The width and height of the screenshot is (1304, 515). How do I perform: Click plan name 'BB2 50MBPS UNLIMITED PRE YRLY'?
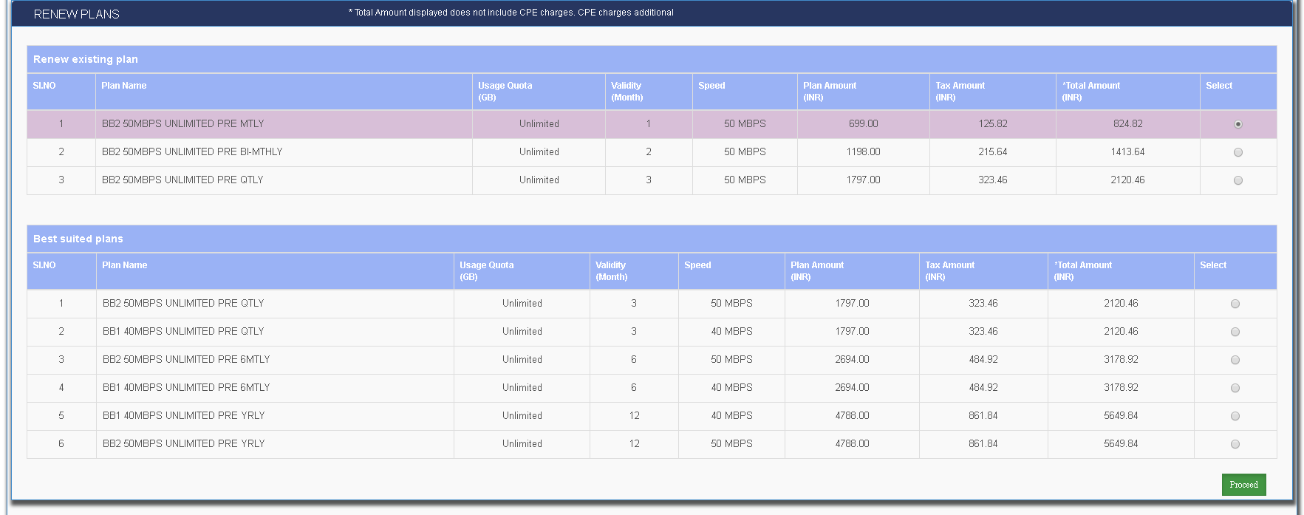tap(183, 443)
